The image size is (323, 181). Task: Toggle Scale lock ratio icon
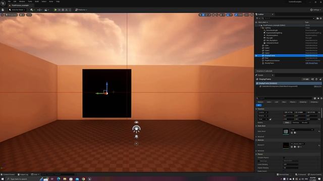[271, 119]
